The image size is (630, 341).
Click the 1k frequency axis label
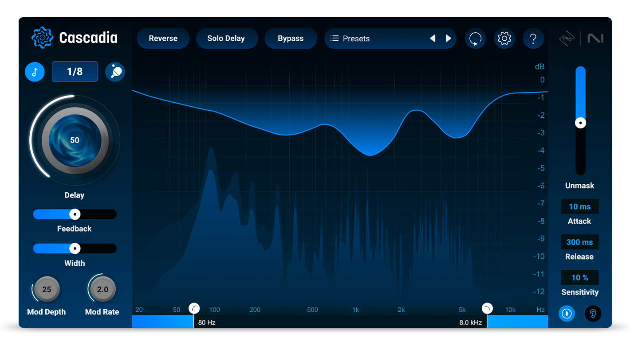pos(356,310)
